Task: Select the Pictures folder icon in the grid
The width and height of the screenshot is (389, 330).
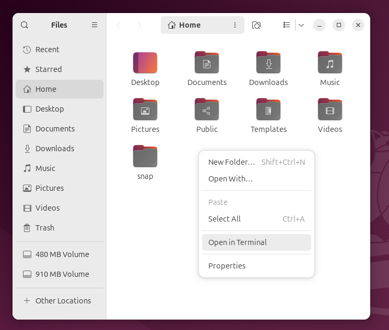Action: click(x=145, y=109)
